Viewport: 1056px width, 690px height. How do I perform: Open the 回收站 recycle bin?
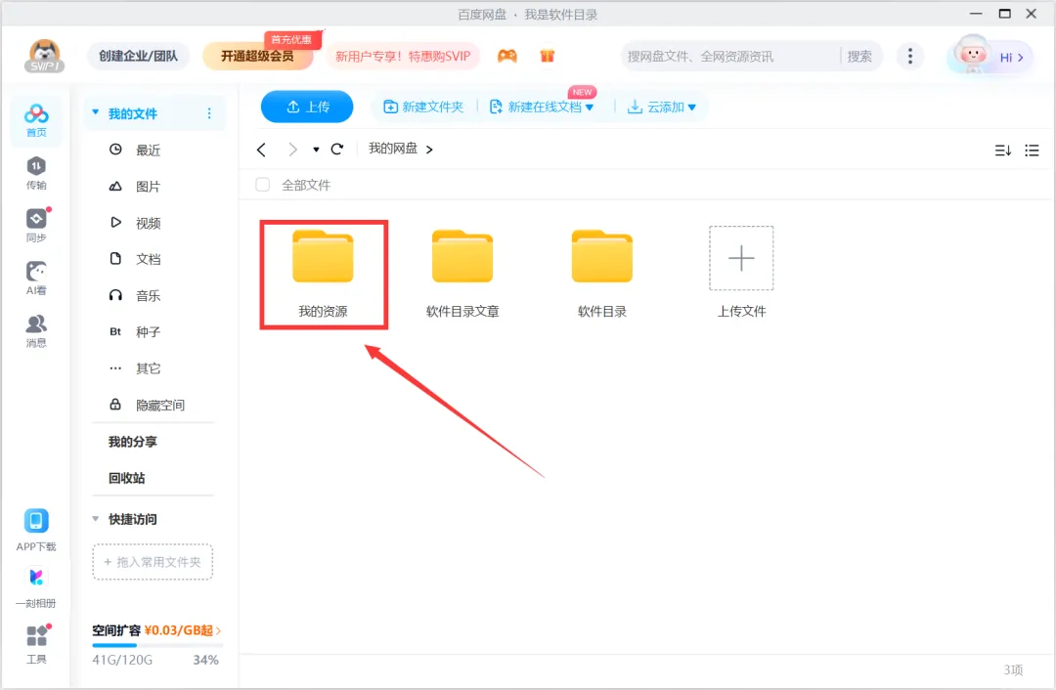(x=126, y=478)
